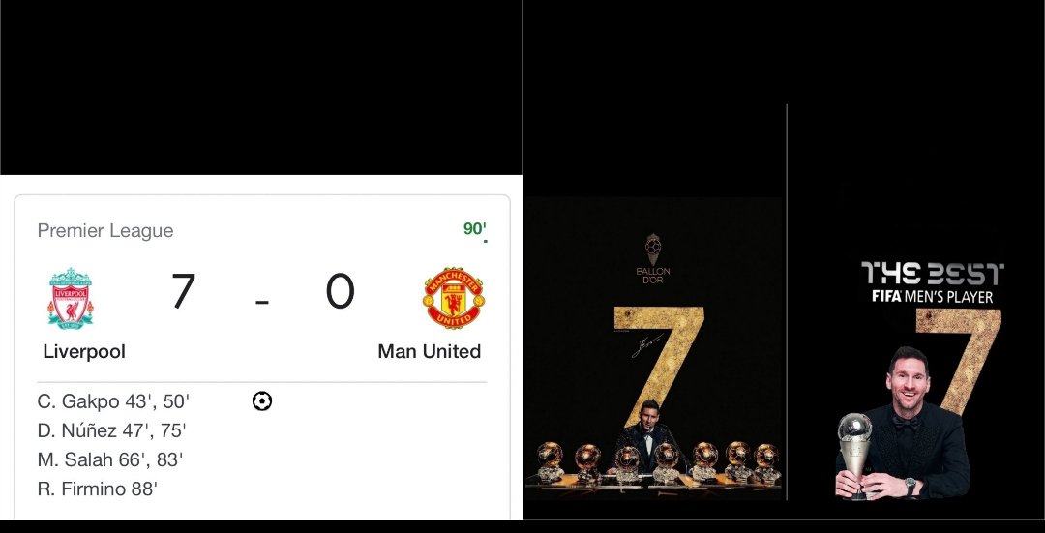Select the M. Salah 66', 83' scorer line
This screenshot has height=533, width=1045.
(110, 459)
